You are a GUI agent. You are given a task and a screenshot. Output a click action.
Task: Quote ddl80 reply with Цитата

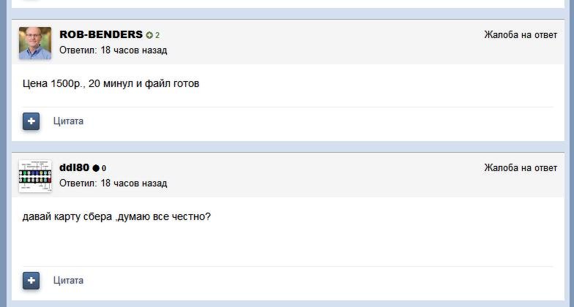(68, 281)
